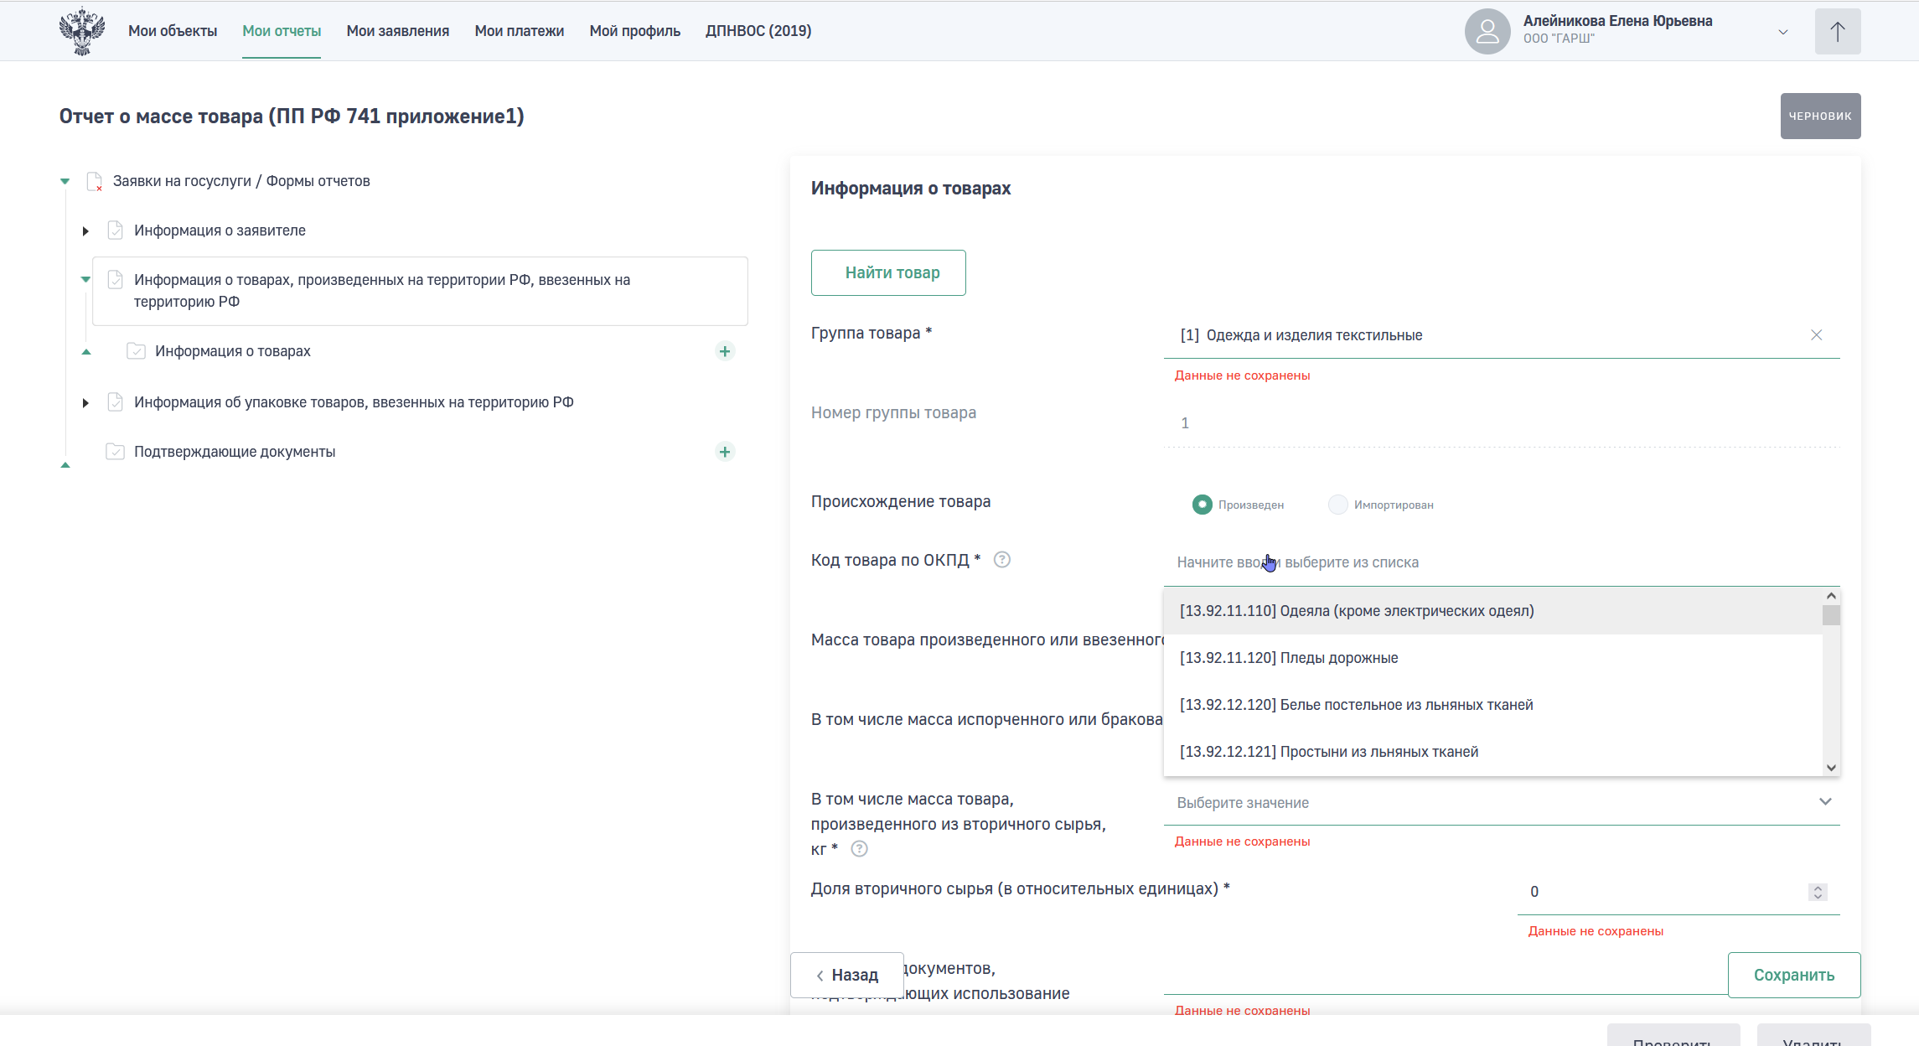The width and height of the screenshot is (1919, 1046).
Task: Open the user account dropdown chevron
Action: click(1782, 32)
